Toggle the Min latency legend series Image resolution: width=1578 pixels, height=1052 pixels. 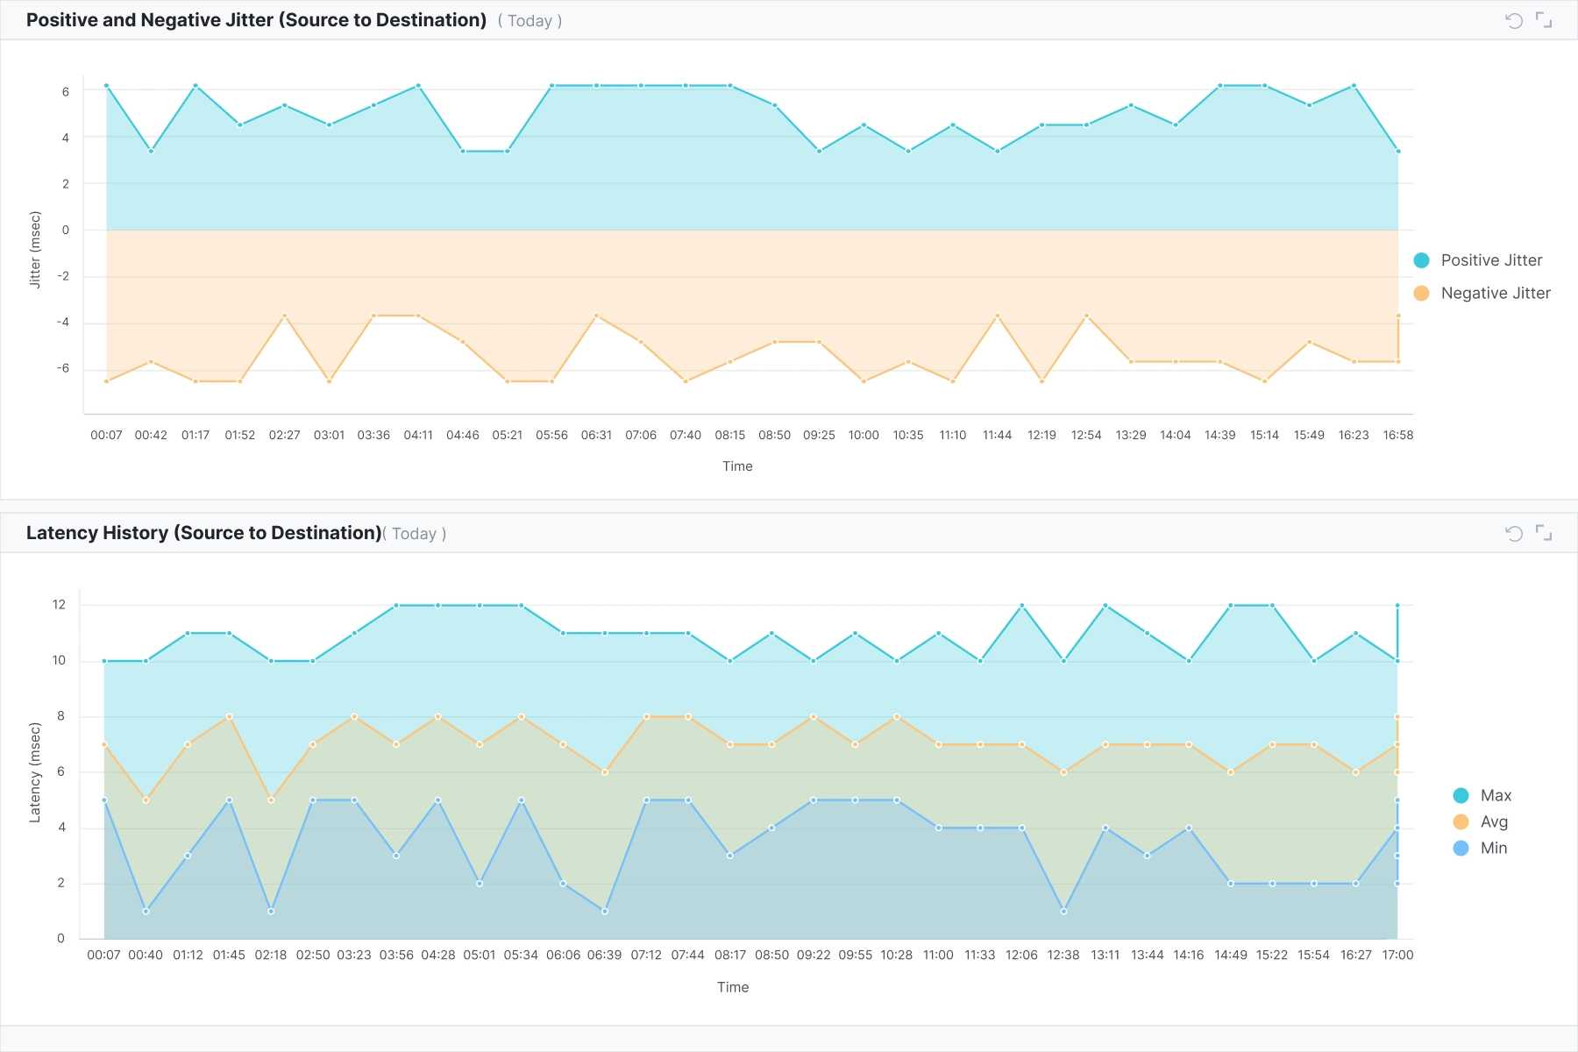click(x=1481, y=848)
